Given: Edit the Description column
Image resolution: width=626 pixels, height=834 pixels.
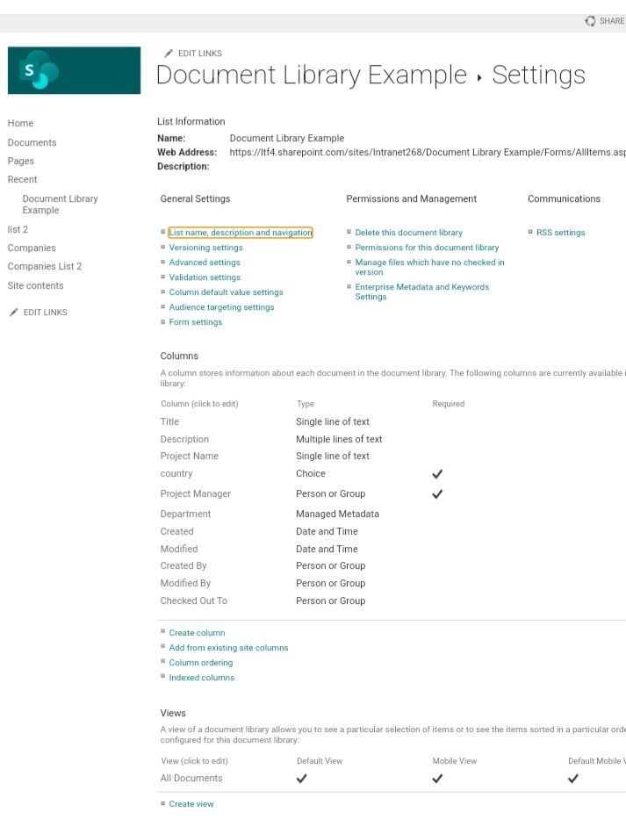Looking at the screenshot, I should (184, 439).
